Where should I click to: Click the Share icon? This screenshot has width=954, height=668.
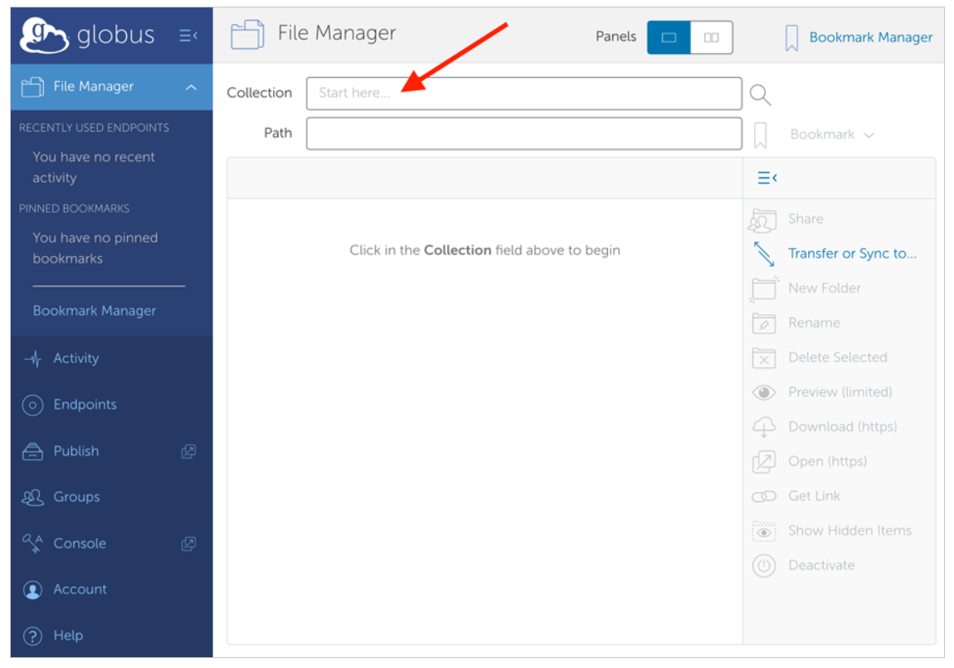pos(763,220)
